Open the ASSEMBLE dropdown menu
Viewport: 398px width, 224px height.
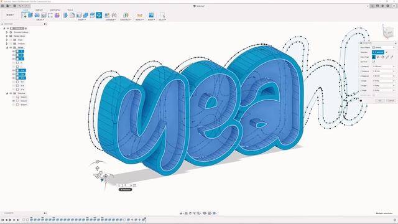pyautogui.click(x=111, y=19)
